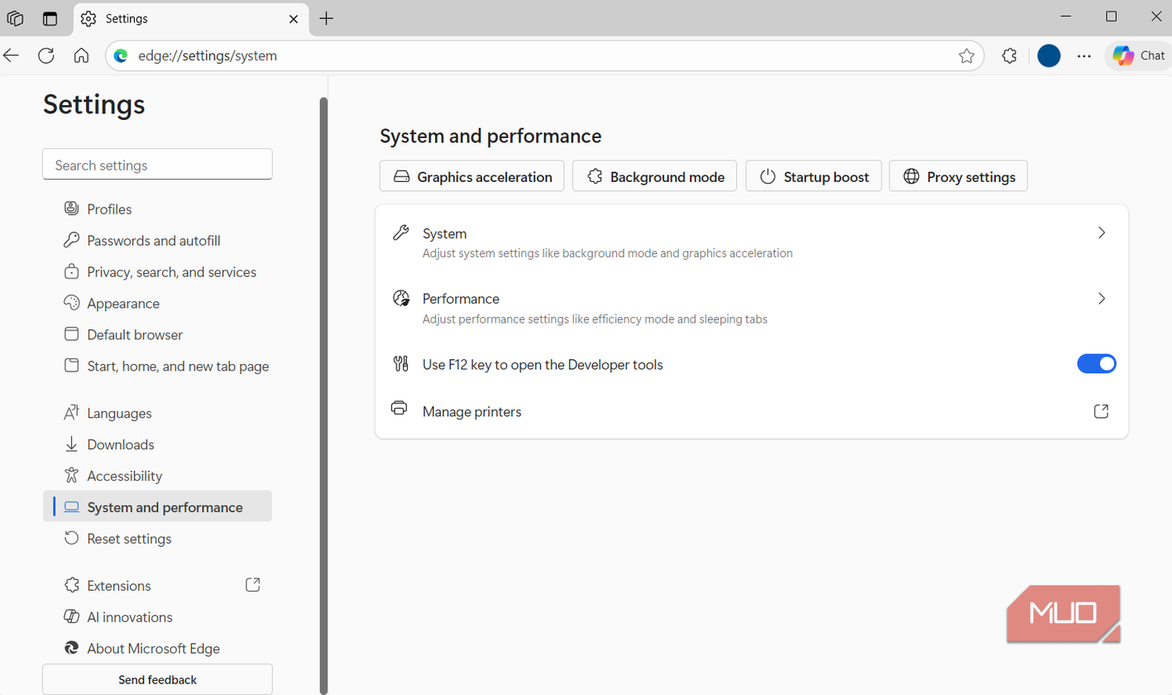
Task: Open Profiles settings
Action: (x=157, y=209)
